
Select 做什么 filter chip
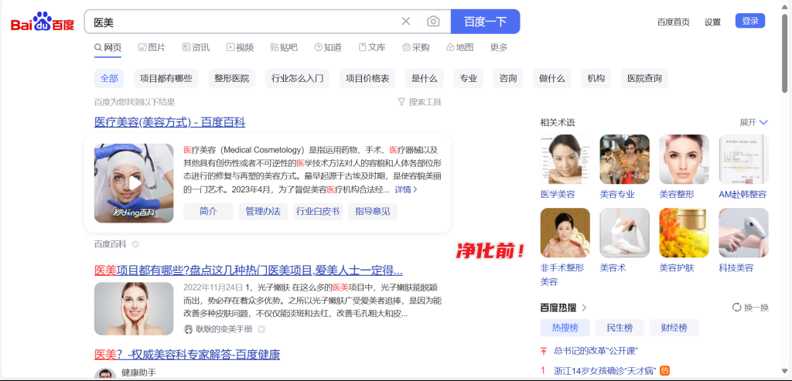[x=551, y=78]
